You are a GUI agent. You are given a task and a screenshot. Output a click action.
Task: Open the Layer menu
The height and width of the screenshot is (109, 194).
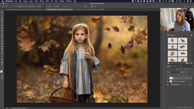31,1
